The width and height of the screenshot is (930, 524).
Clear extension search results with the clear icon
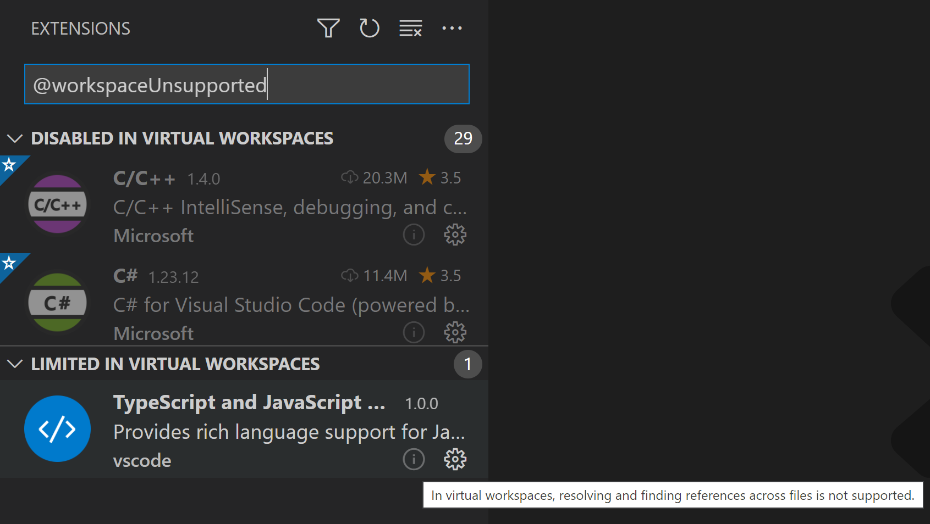pyautogui.click(x=410, y=28)
